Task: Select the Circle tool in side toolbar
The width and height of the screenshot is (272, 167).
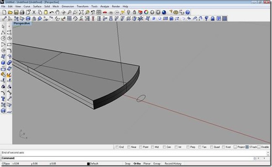Action: [3, 38]
